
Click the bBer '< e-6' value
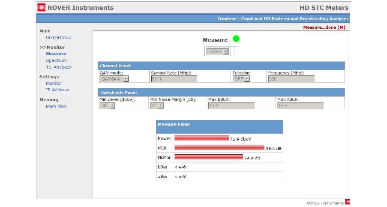click(180, 167)
